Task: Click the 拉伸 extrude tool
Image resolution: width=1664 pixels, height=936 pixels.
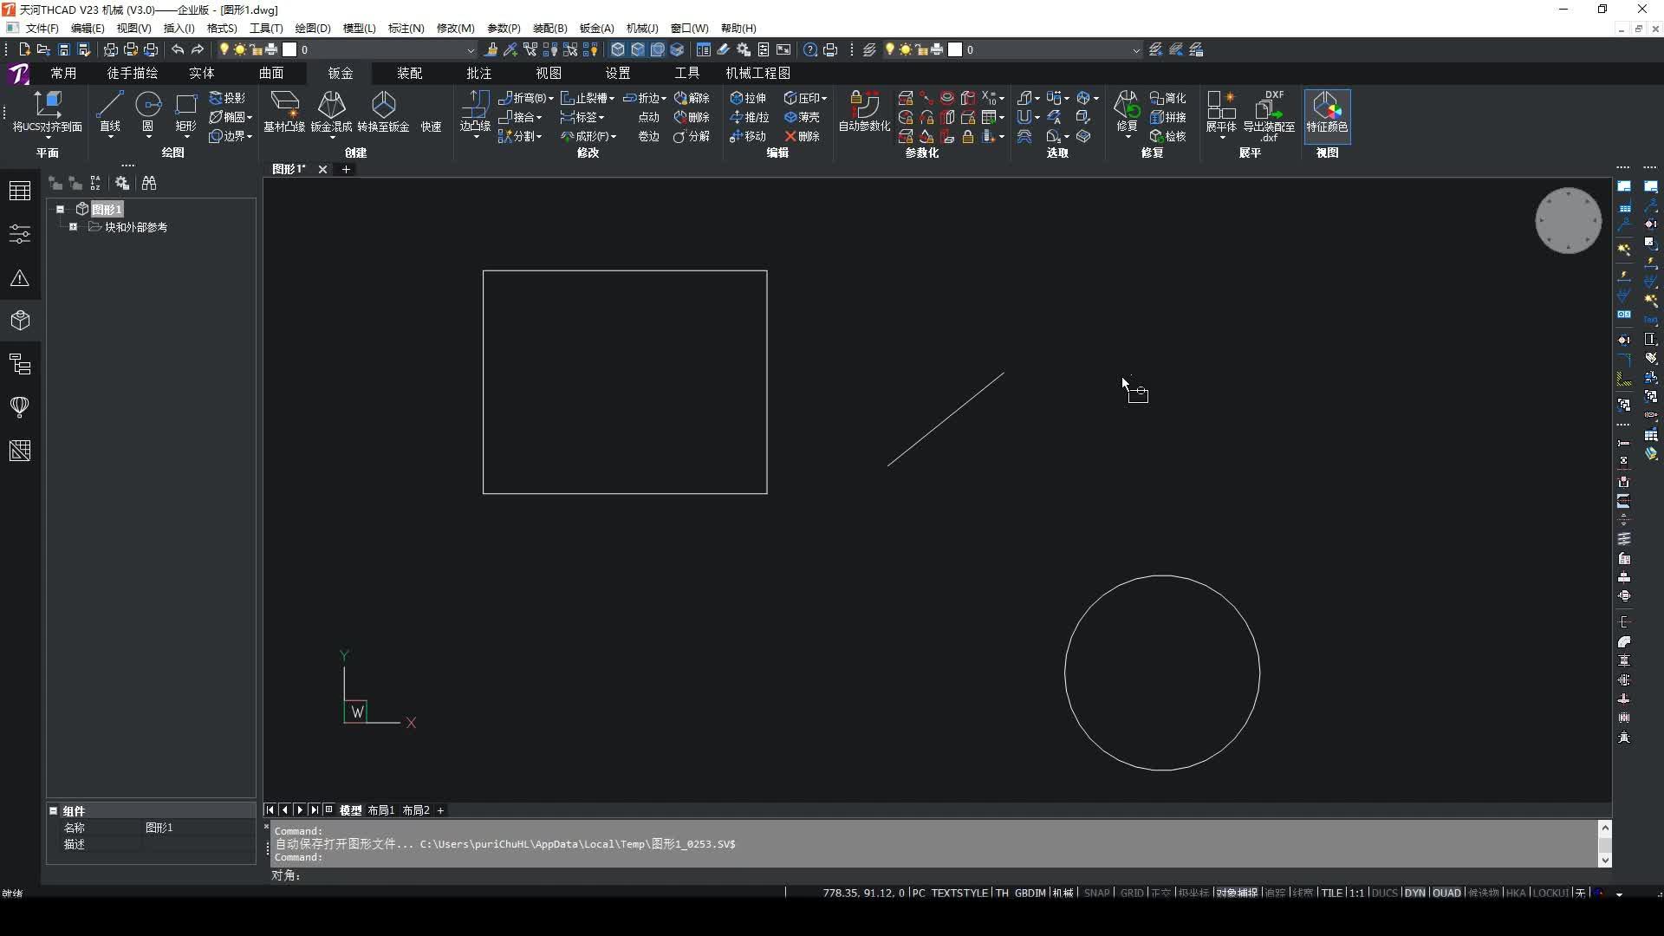Action: coord(749,98)
